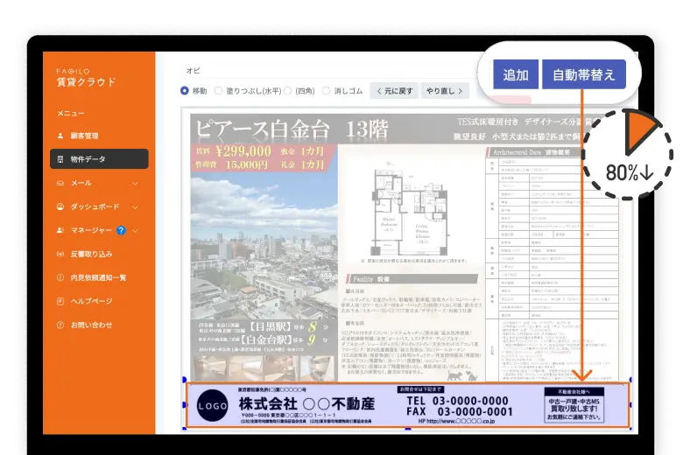The height and width of the screenshot is (455, 683).
Task: Click the マネージャー people icon
Action: point(60,230)
